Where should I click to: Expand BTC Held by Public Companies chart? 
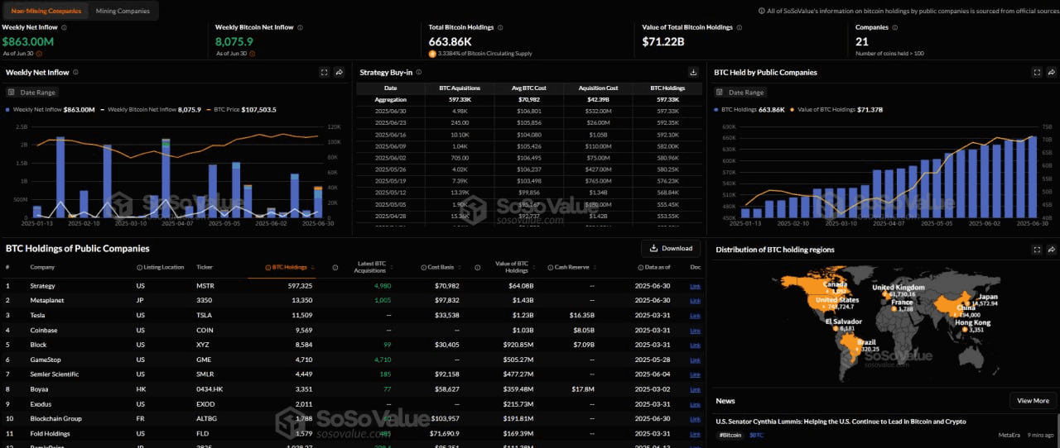coord(1037,72)
